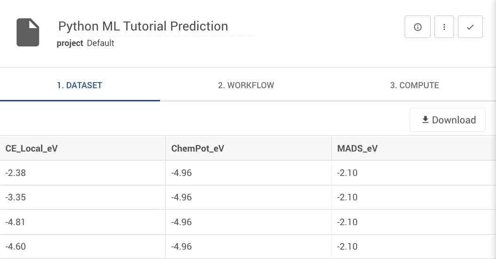The width and height of the screenshot is (496, 259).
Task: Select the -4.81 CE_Local_eV cell
Action: pos(16,222)
